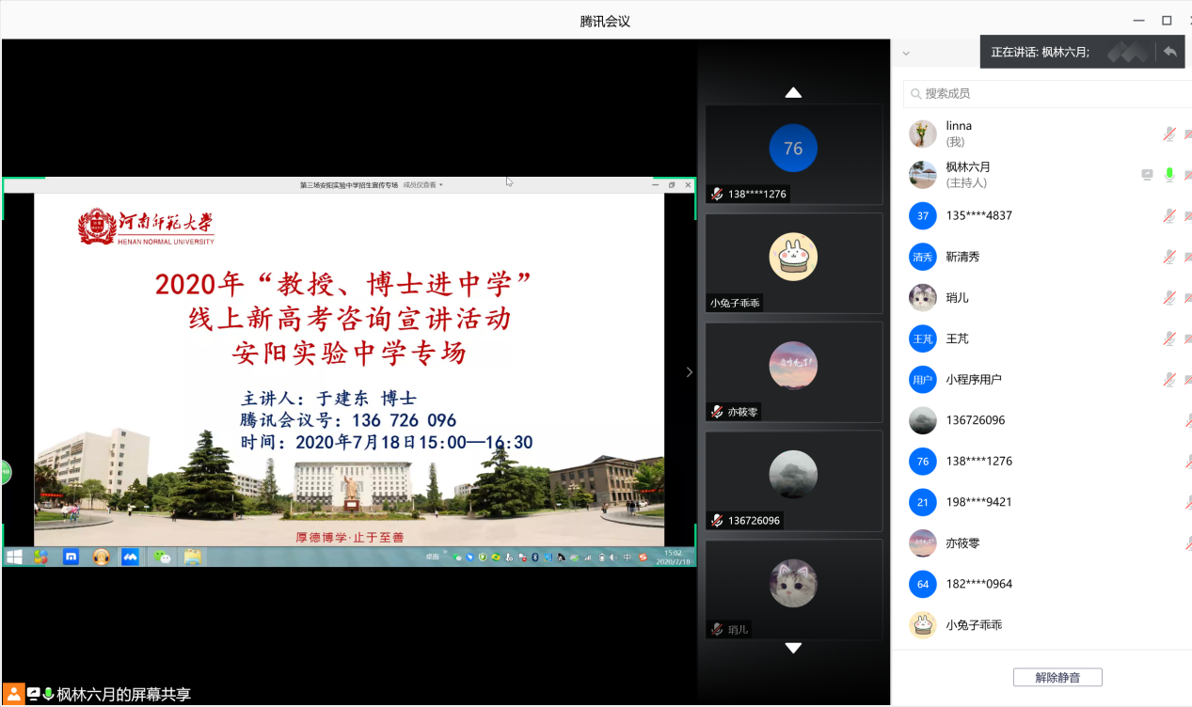Click the 解除静音 unmute button
This screenshot has width=1192, height=707.
[x=1057, y=677]
